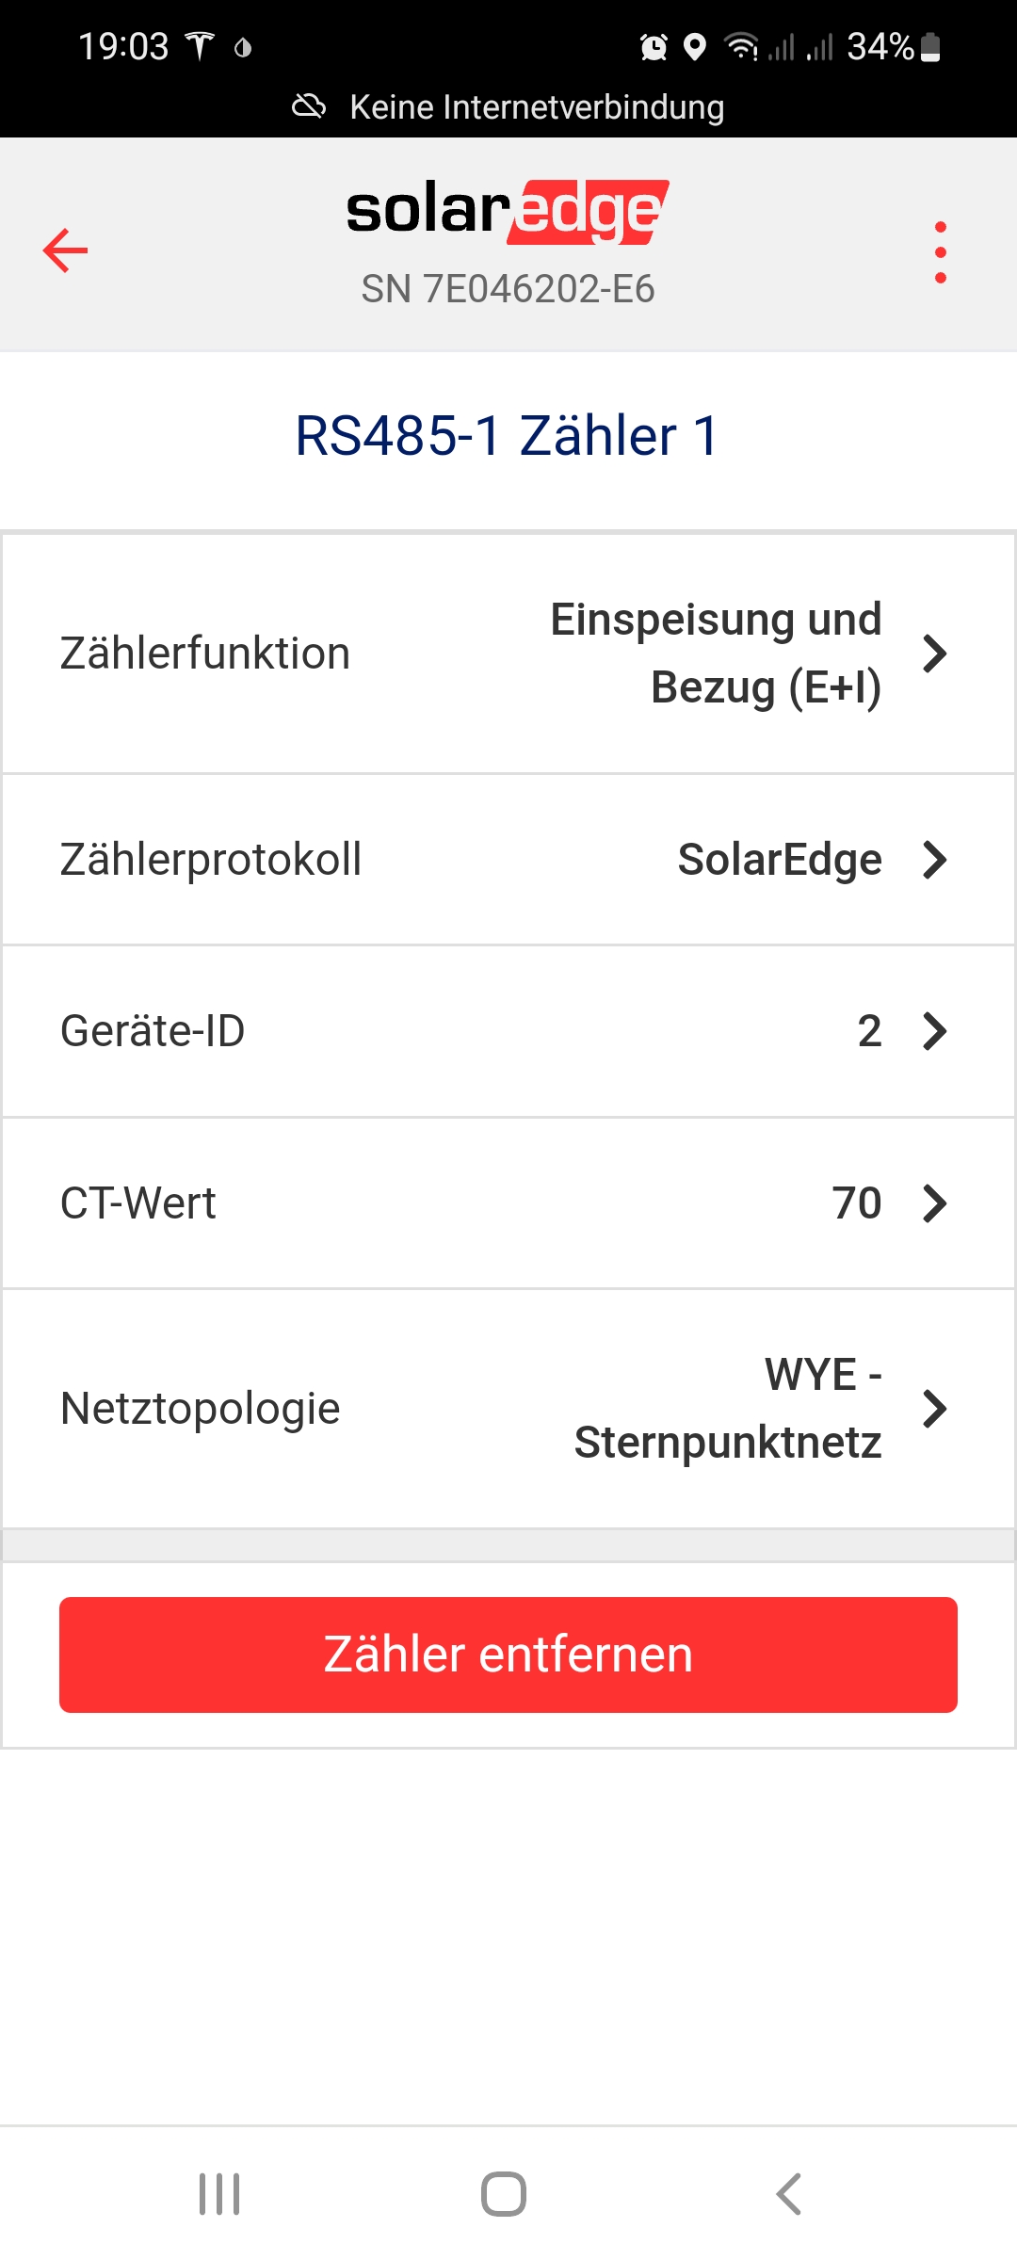Expand Netztopologie chevron
1017x2260 pixels.
(934, 1409)
